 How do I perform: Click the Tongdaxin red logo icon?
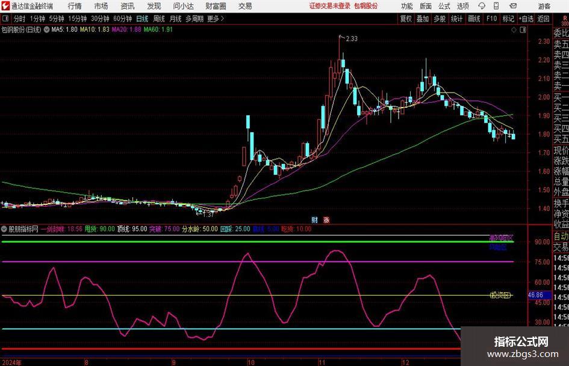coord(5,6)
